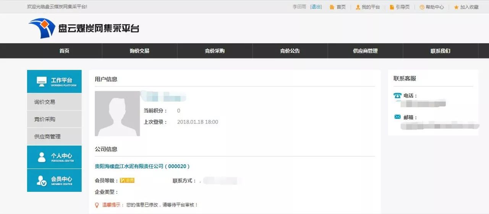Click the user avatar placeholder image
489x214 pixels.
click(x=117, y=113)
